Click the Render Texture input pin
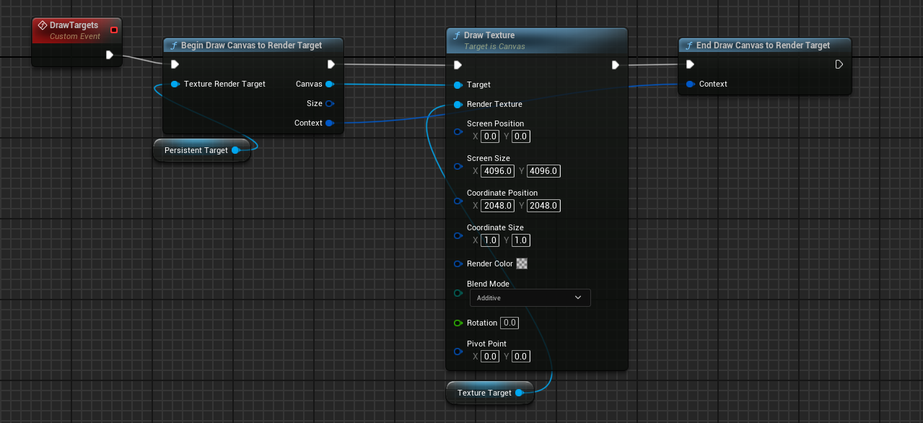The height and width of the screenshot is (423, 923). click(458, 105)
